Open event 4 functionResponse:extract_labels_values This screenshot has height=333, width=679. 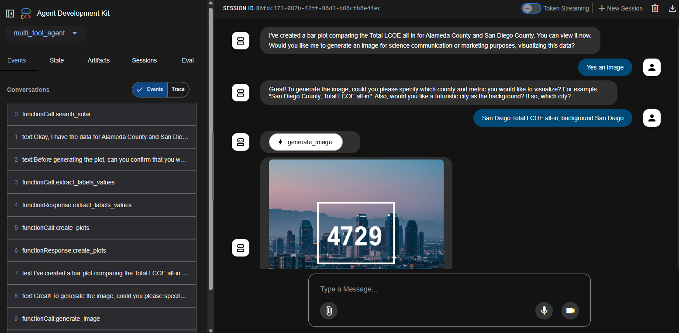[102, 205]
